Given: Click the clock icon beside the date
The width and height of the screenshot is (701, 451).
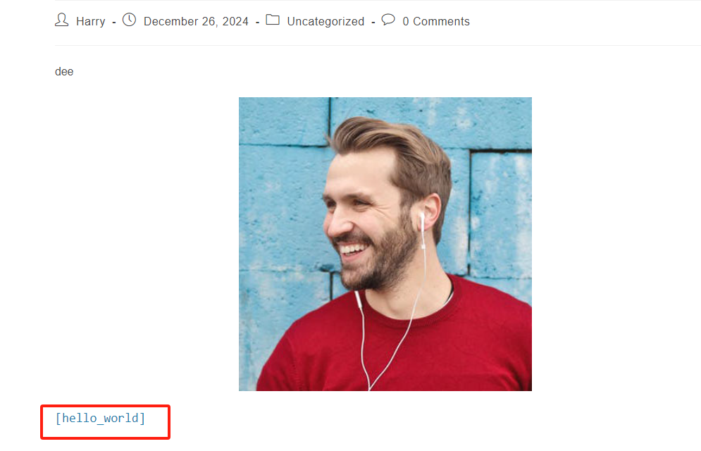Looking at the screenshot, I should tap(129, 20).
